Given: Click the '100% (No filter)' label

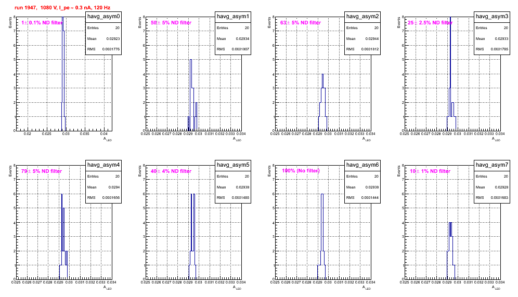Looking at the screenshot, I should tap(301, 171).
